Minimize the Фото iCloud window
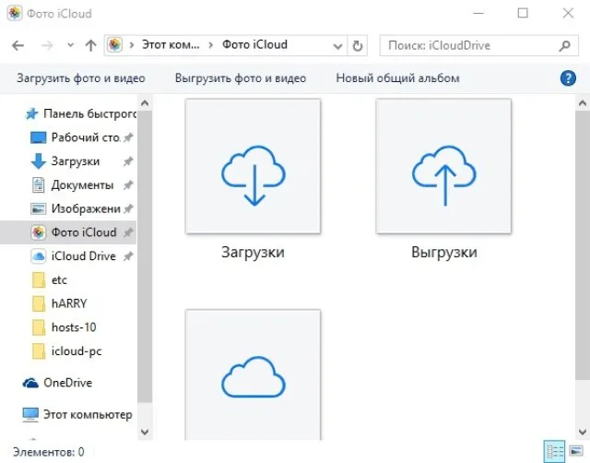Image resolution: width=590 pixels, height=463 pixels. (x=478, y=13)
